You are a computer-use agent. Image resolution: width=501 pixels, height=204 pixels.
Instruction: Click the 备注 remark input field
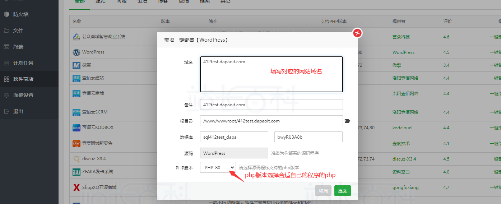coord(272,105)
